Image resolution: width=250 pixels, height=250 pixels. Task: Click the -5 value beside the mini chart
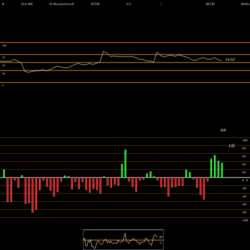pyautogui.click(x=160, y=243)
